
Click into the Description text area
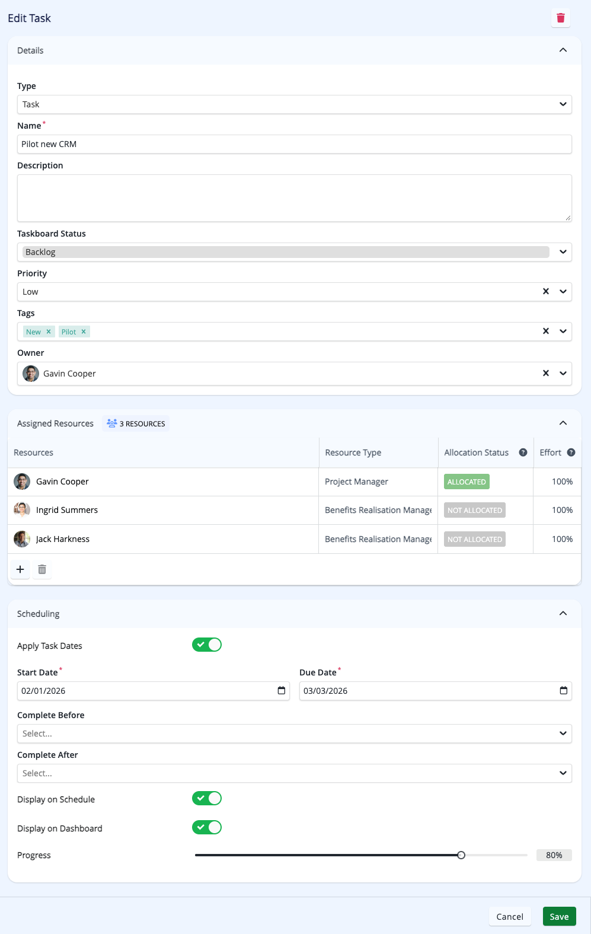[295, 198]
